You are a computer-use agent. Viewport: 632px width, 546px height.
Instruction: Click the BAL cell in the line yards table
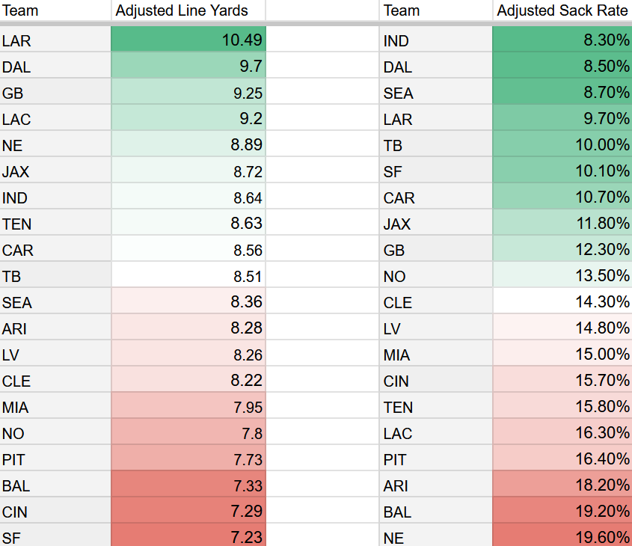[x=55, y=485]
